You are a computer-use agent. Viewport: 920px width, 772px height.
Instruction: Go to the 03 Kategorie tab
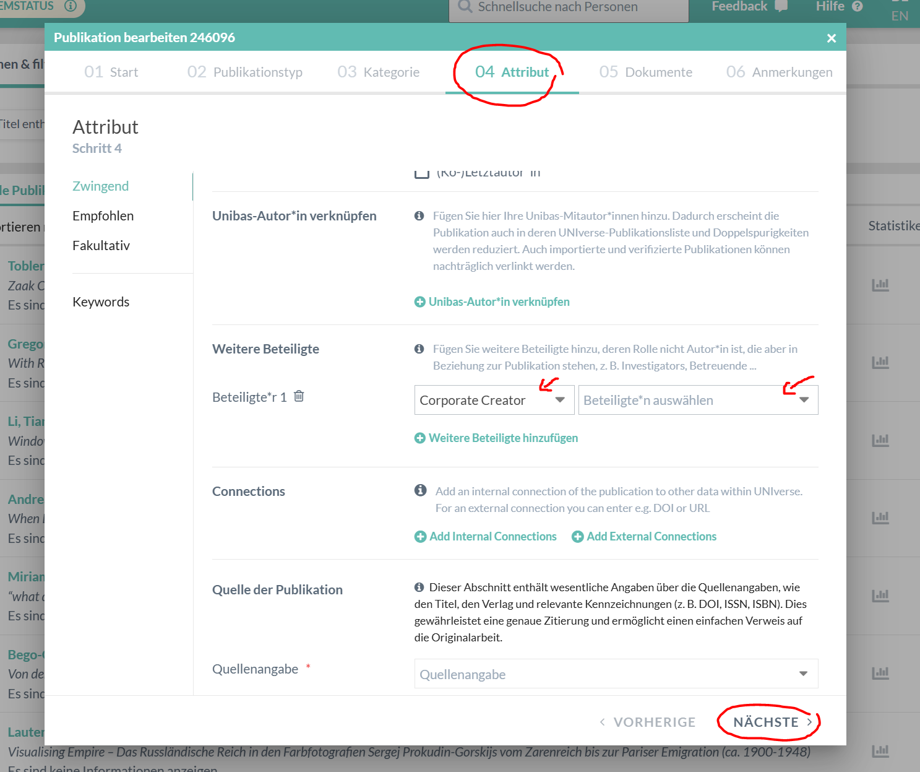[x=378, y=72]
